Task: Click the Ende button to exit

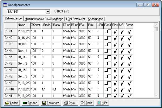Action: (87, 103)
